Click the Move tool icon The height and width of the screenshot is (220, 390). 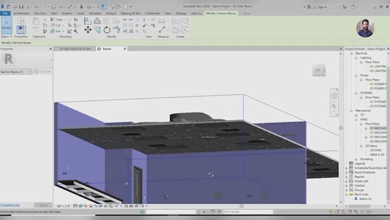pyautogui.click(x=88, y=30)
